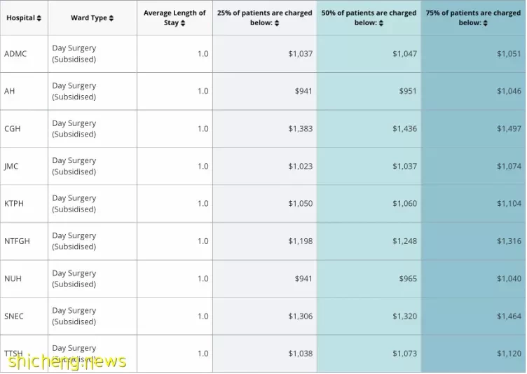The height and width of the screenshot is (374, 527).
Task: Sort 75% of patients charged column arrows
Action: pos(486,23)
